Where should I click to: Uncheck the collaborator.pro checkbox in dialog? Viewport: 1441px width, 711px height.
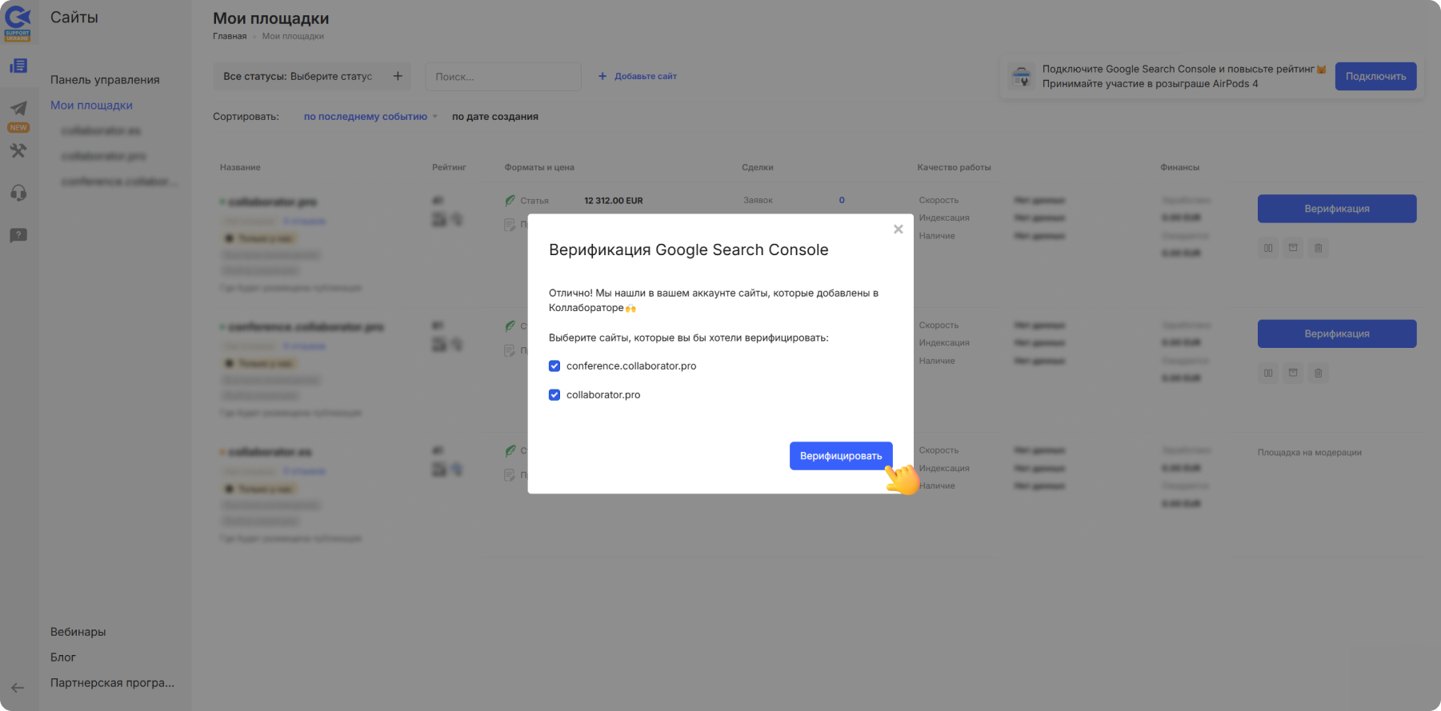[554, 395]
